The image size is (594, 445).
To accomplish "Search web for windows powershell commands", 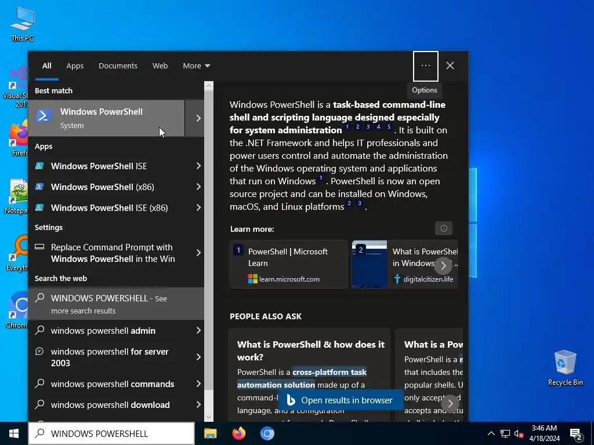I will pyautogui.click(x=113, y=384).
